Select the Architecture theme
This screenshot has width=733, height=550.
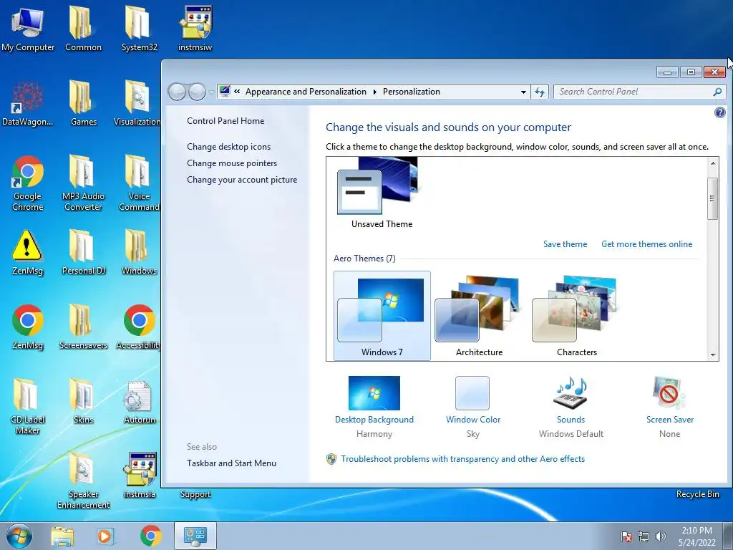pos(479,316)
